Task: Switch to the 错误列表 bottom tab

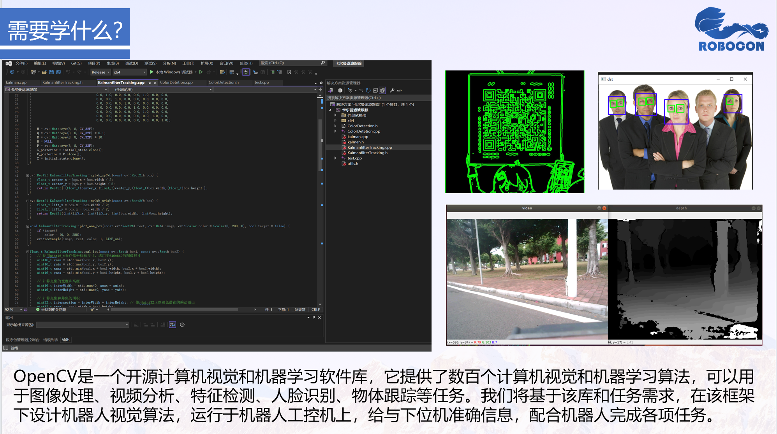Action: (51, 340)
